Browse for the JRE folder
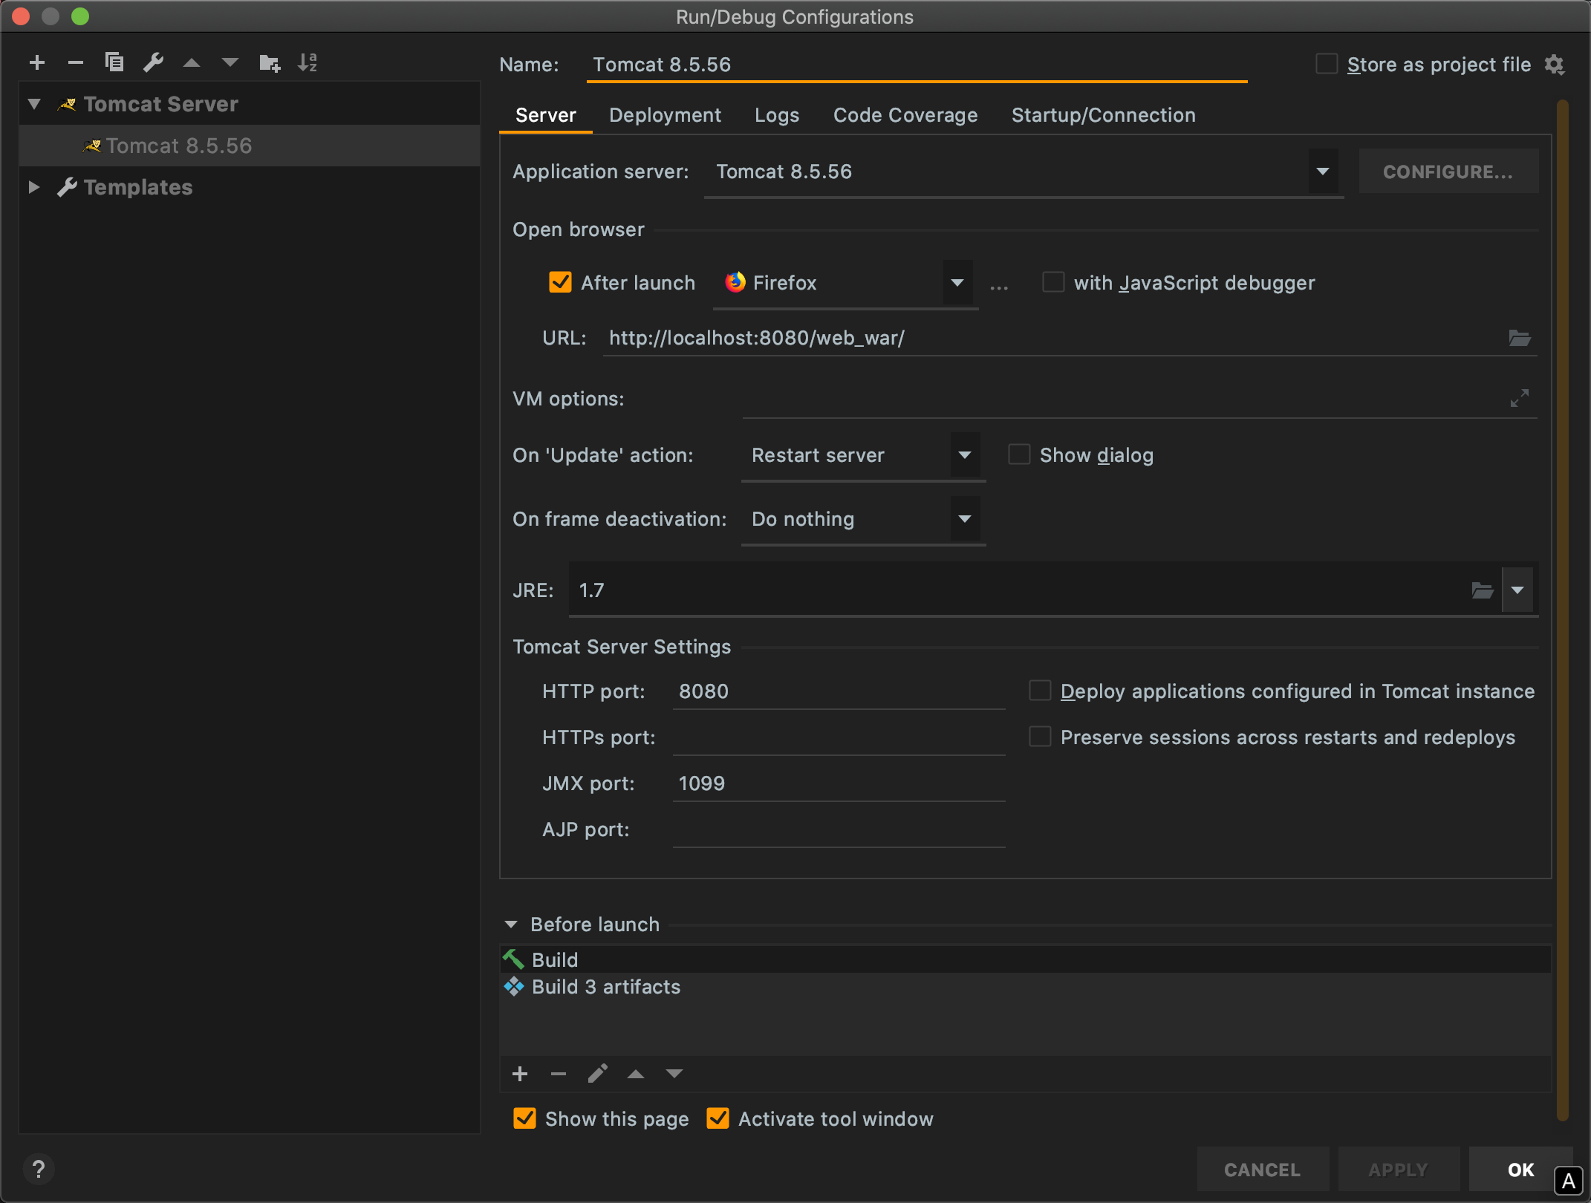Viewport: 1591px width, 1203px height. [1482, 590]
